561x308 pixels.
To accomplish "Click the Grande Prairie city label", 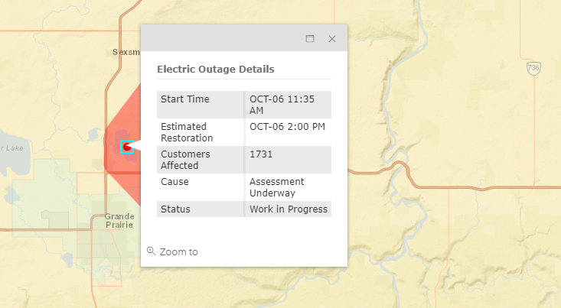I will (x=119, y=221).
